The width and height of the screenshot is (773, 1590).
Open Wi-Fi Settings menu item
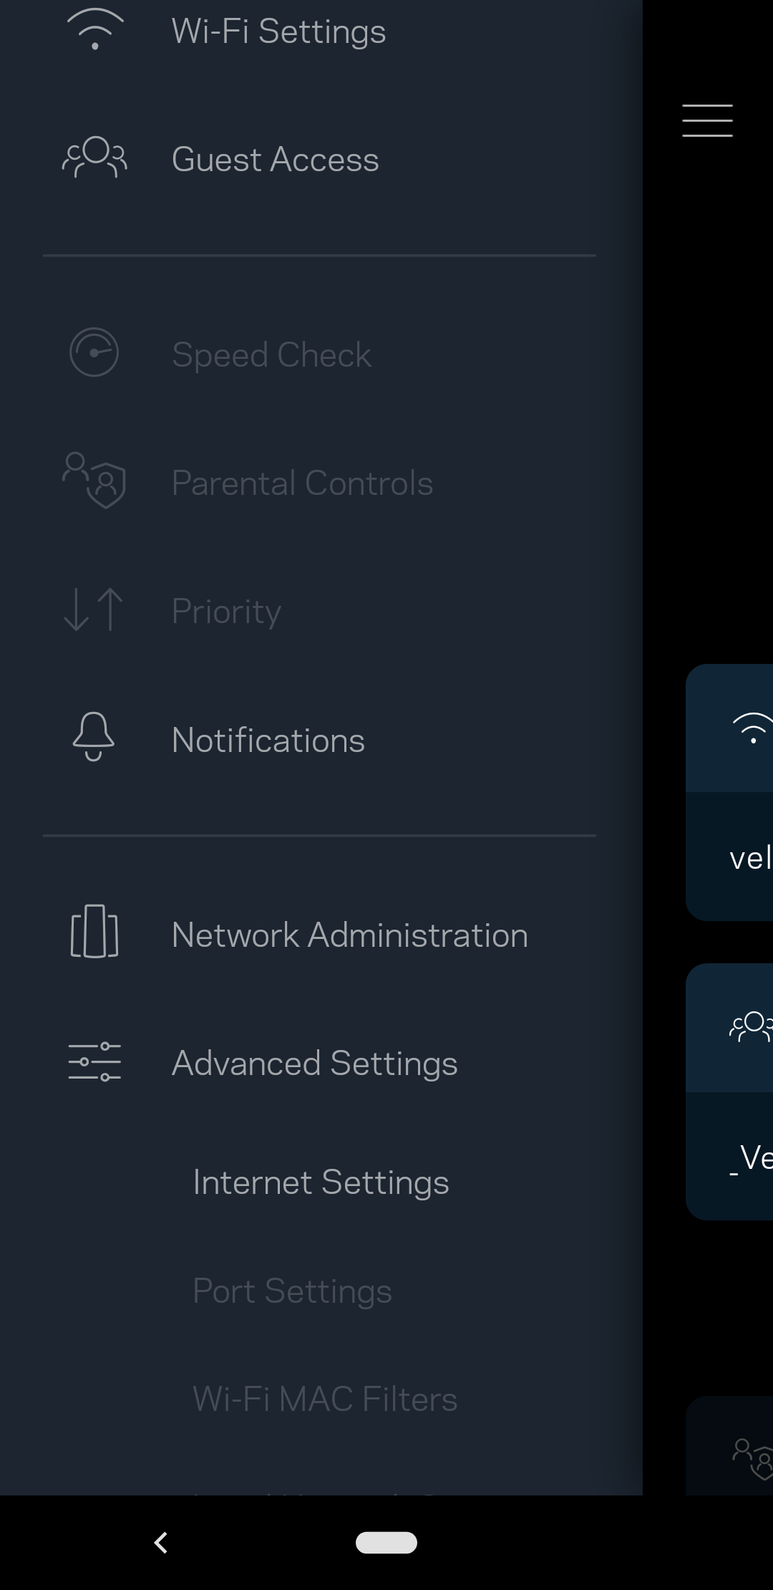click(x=278, y=32)
